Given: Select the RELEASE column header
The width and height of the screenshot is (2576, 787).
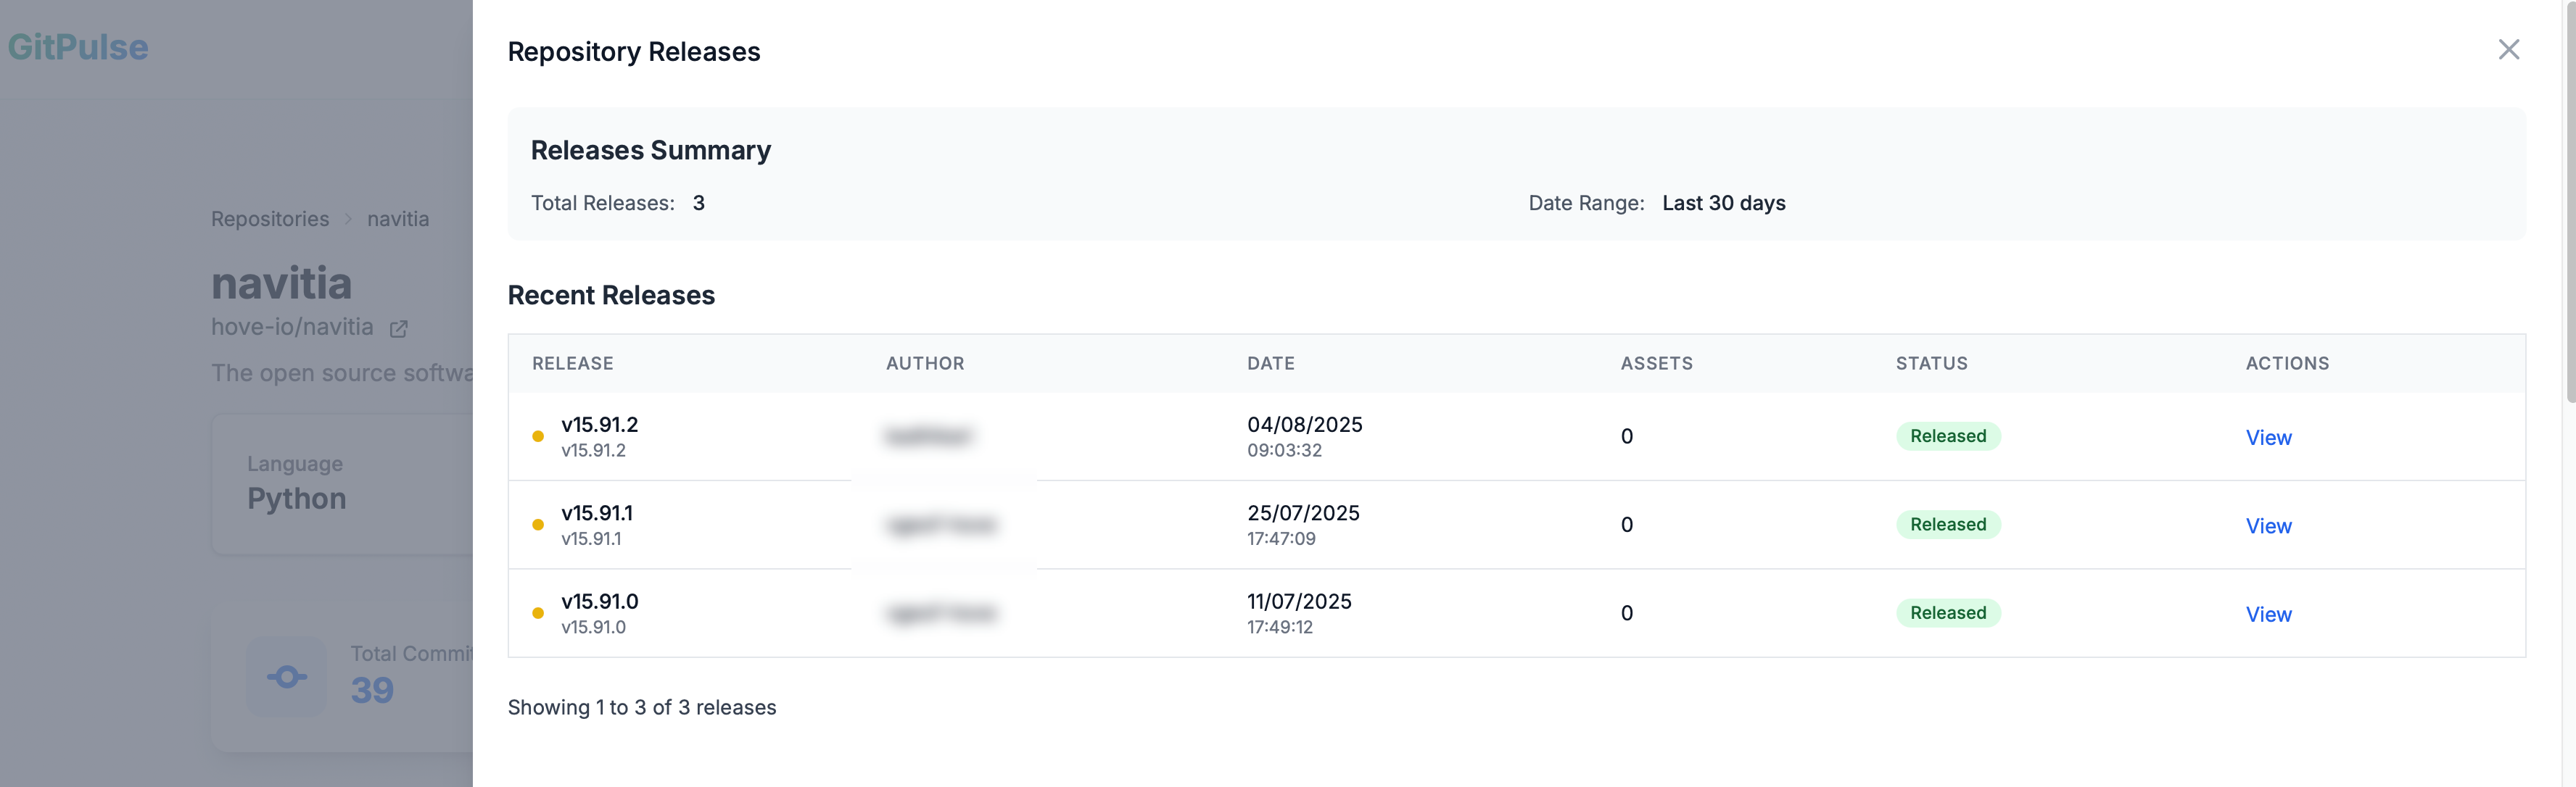Looking at the screenshot, I should tap(573, 364).
